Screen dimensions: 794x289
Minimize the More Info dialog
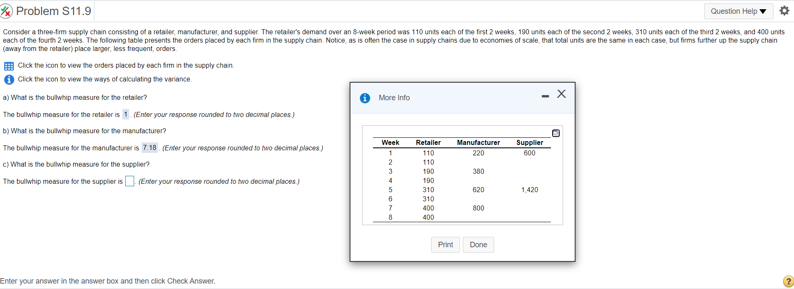(545, 96)
